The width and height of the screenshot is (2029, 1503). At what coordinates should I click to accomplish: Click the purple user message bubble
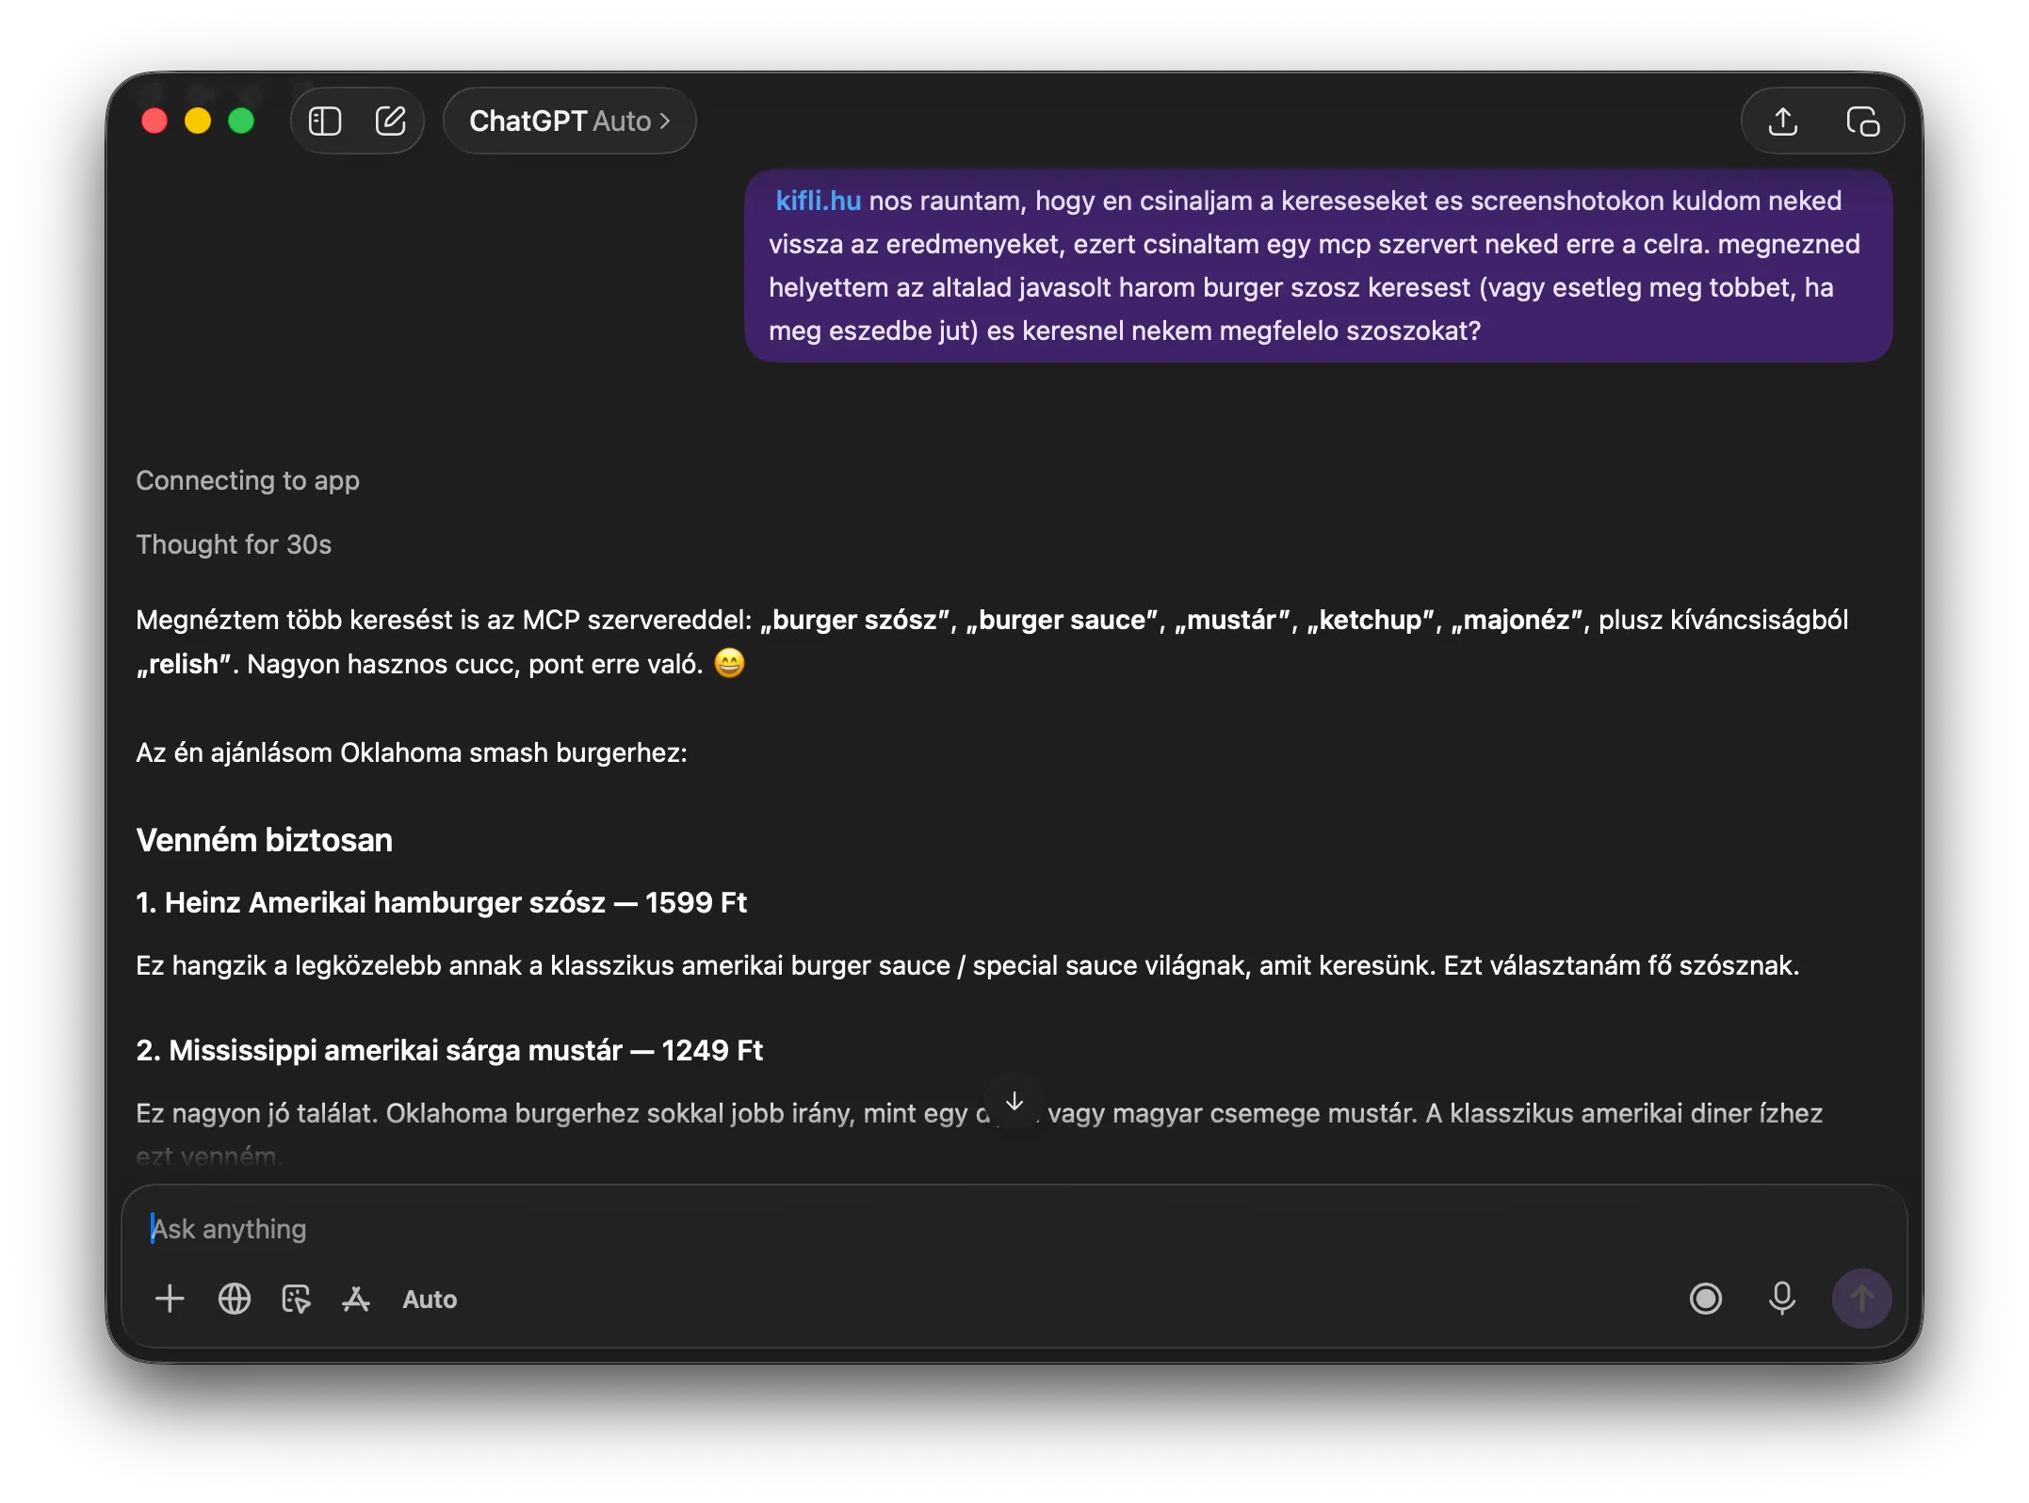coord(1318,266)
